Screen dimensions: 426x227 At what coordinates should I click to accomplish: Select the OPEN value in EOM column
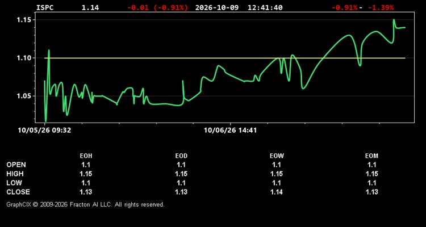tap(371, 165)
